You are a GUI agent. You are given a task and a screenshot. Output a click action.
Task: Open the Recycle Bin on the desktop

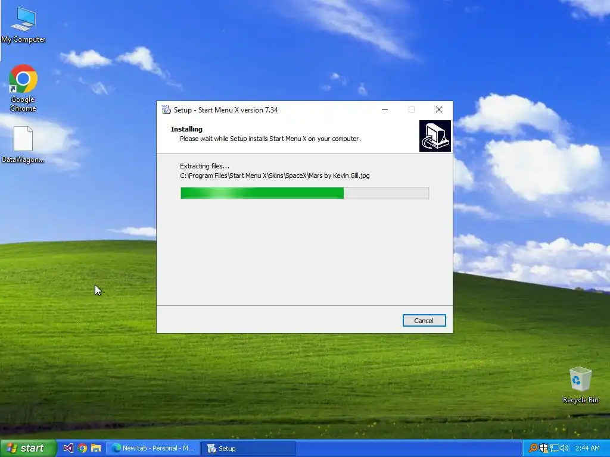(580, 385)
